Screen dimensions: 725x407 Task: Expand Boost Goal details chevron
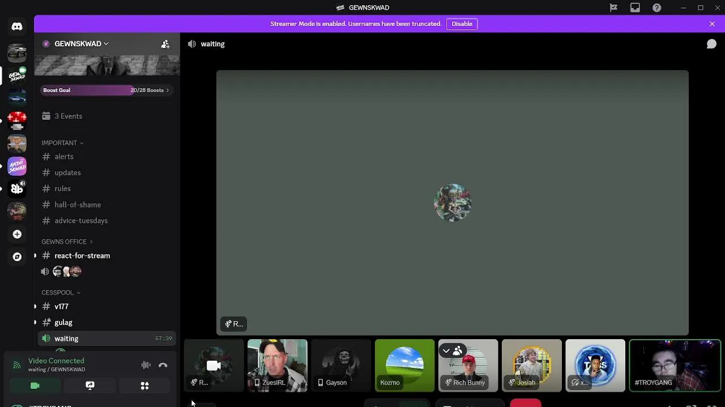click(x=168, y=90)
